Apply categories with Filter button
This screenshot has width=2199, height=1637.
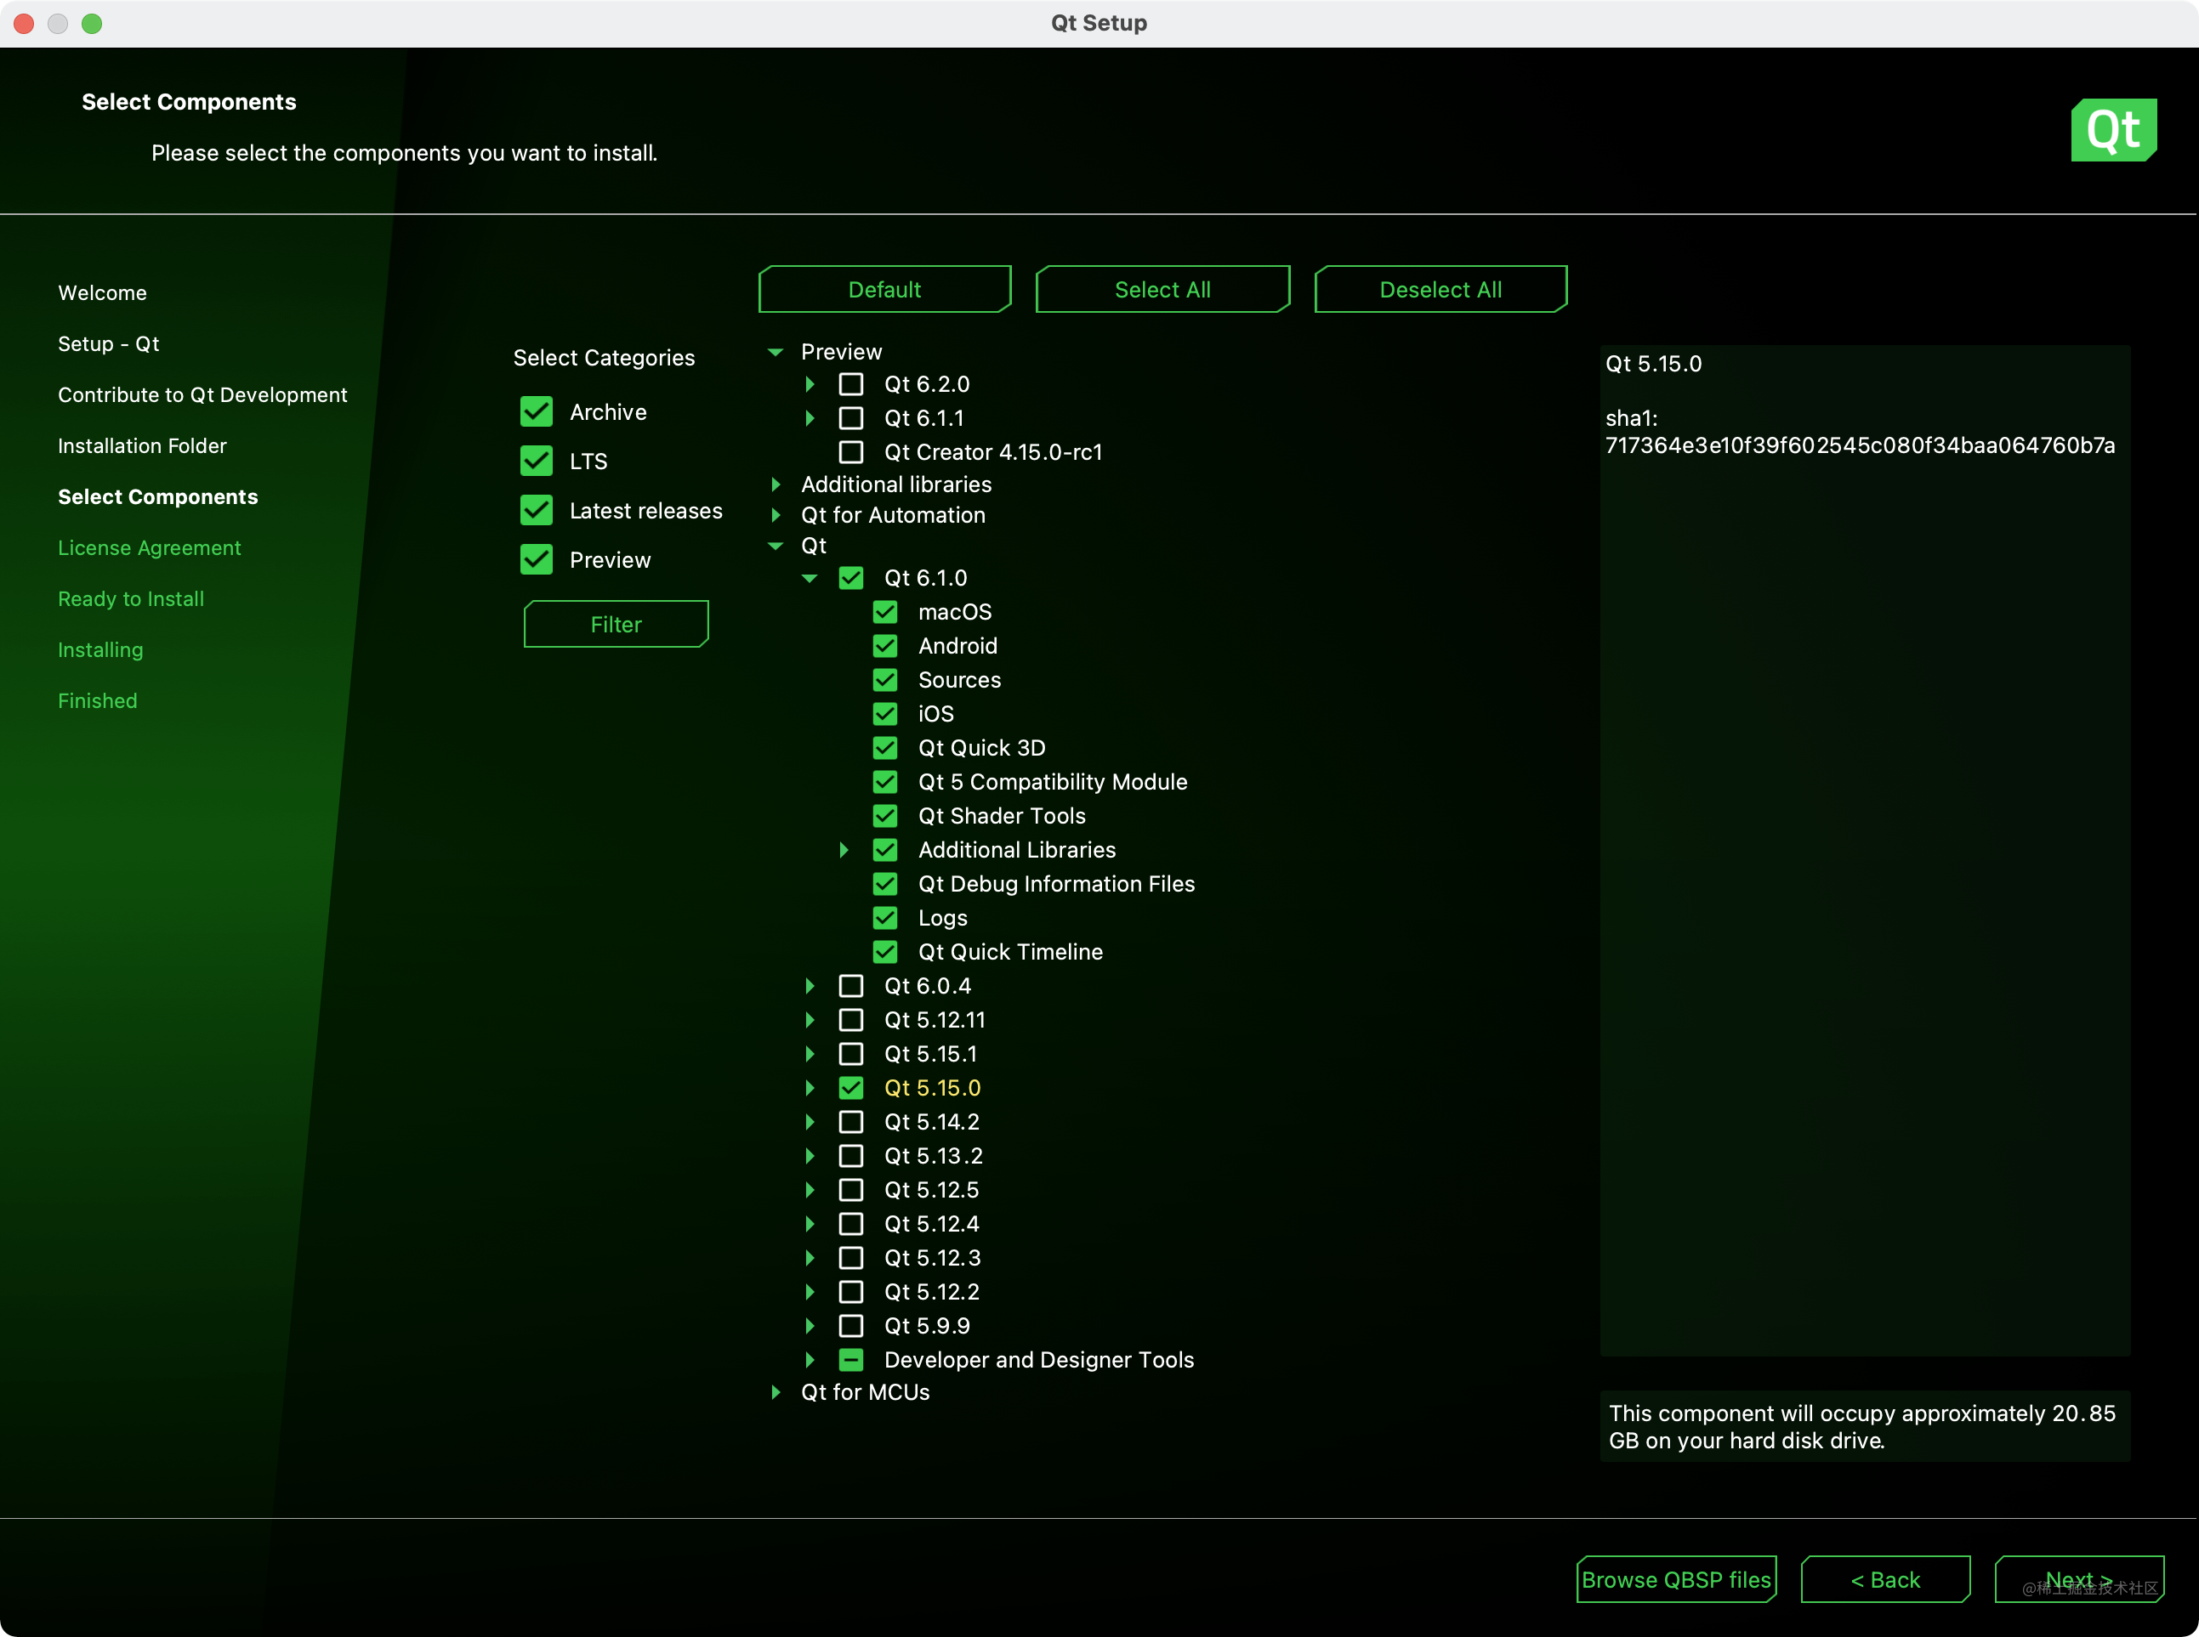click(x=616, y=624)
